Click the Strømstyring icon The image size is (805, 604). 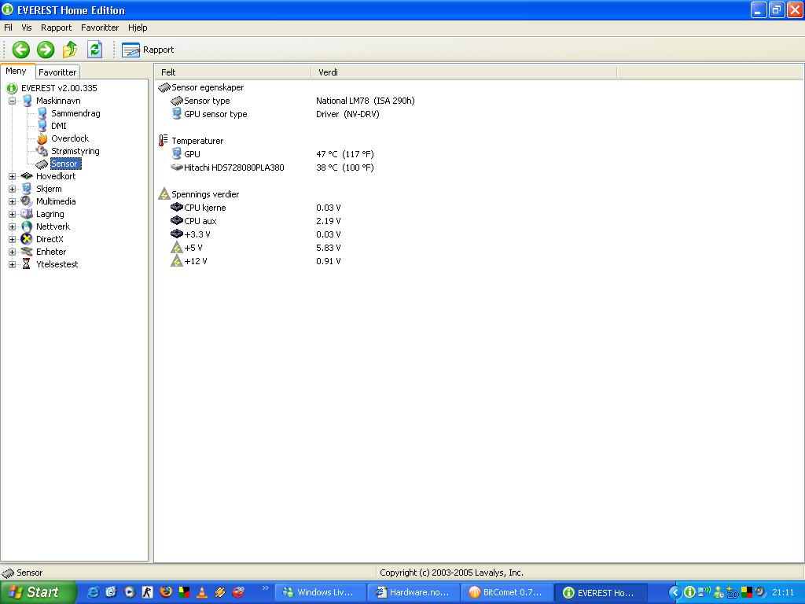click(x=42, y=151)
